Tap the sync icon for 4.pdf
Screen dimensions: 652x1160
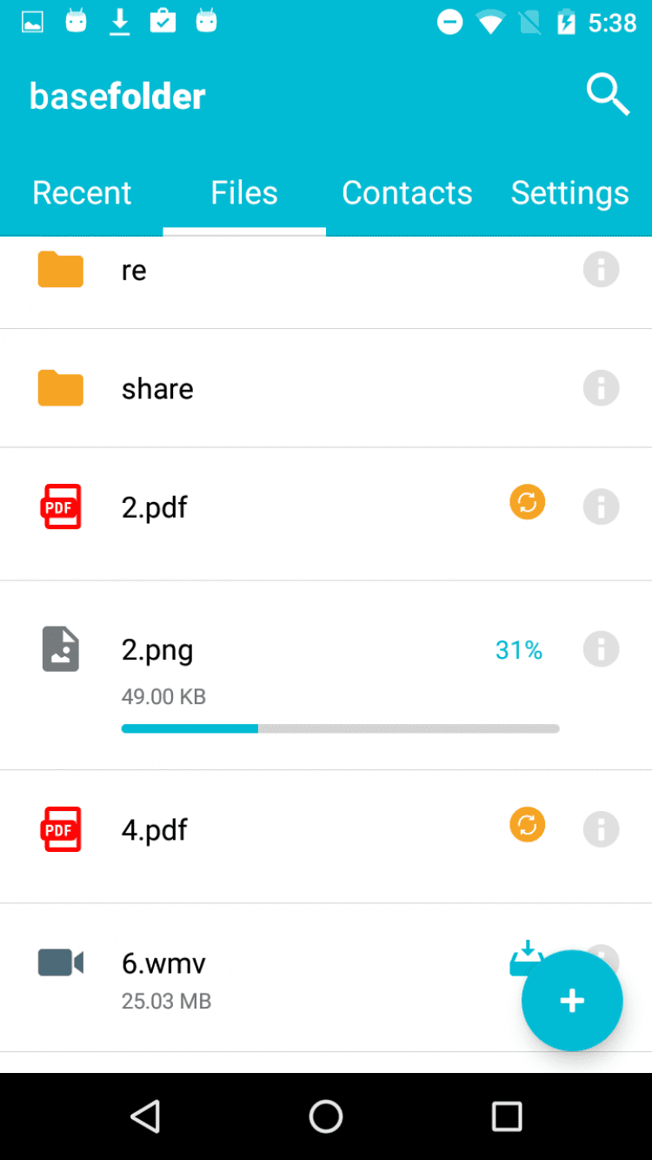point(527,825)
